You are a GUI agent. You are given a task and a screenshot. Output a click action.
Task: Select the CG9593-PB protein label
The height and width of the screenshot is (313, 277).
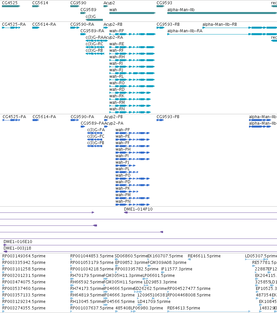click(168, 117)
